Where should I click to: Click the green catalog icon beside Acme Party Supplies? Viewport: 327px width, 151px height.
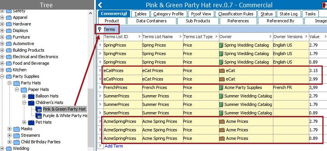(x=221, y=87)
